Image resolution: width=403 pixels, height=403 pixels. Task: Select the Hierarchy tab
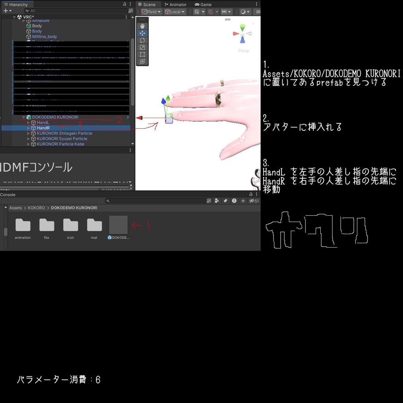16,4
